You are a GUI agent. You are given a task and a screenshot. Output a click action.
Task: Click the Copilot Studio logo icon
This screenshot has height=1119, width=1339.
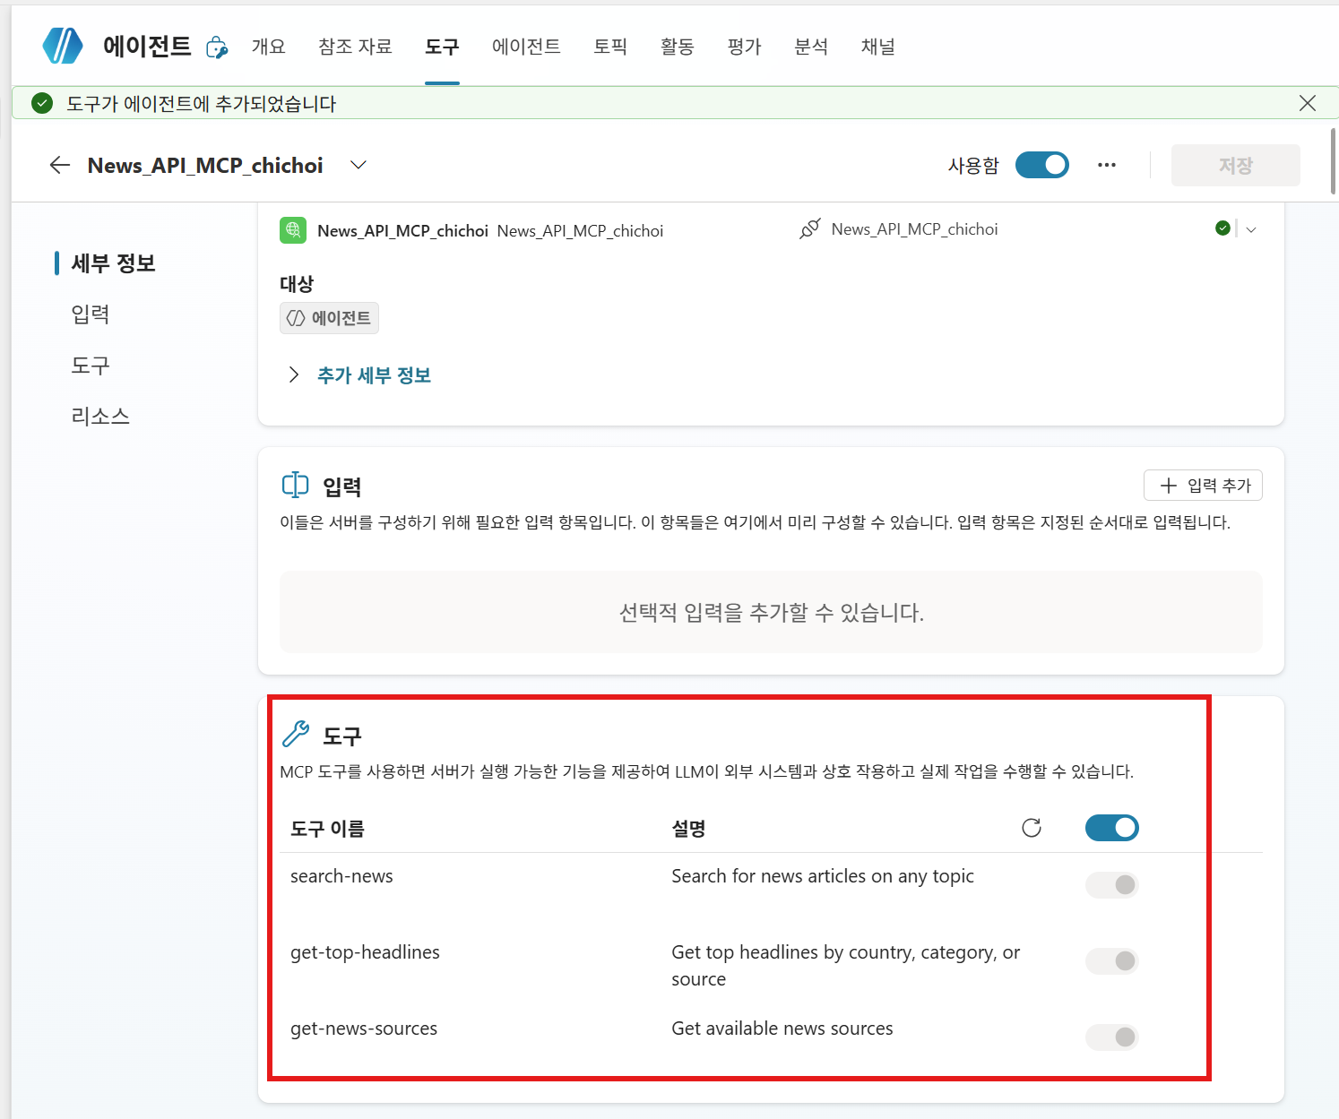click(x=63, y=46)
